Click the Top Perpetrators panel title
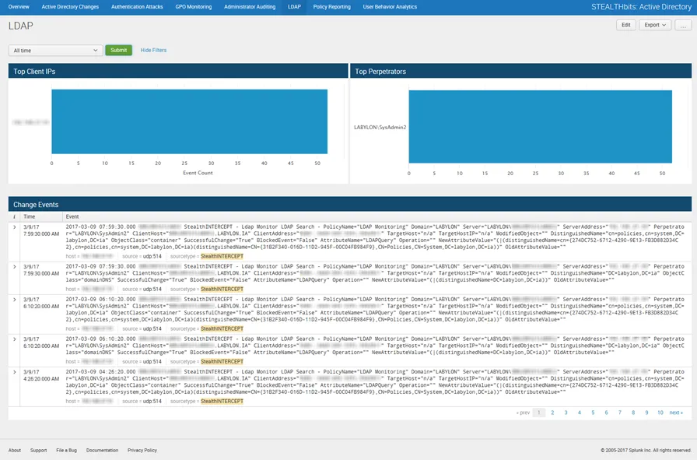This screenshot has height=460, width=697. (380, 71)
